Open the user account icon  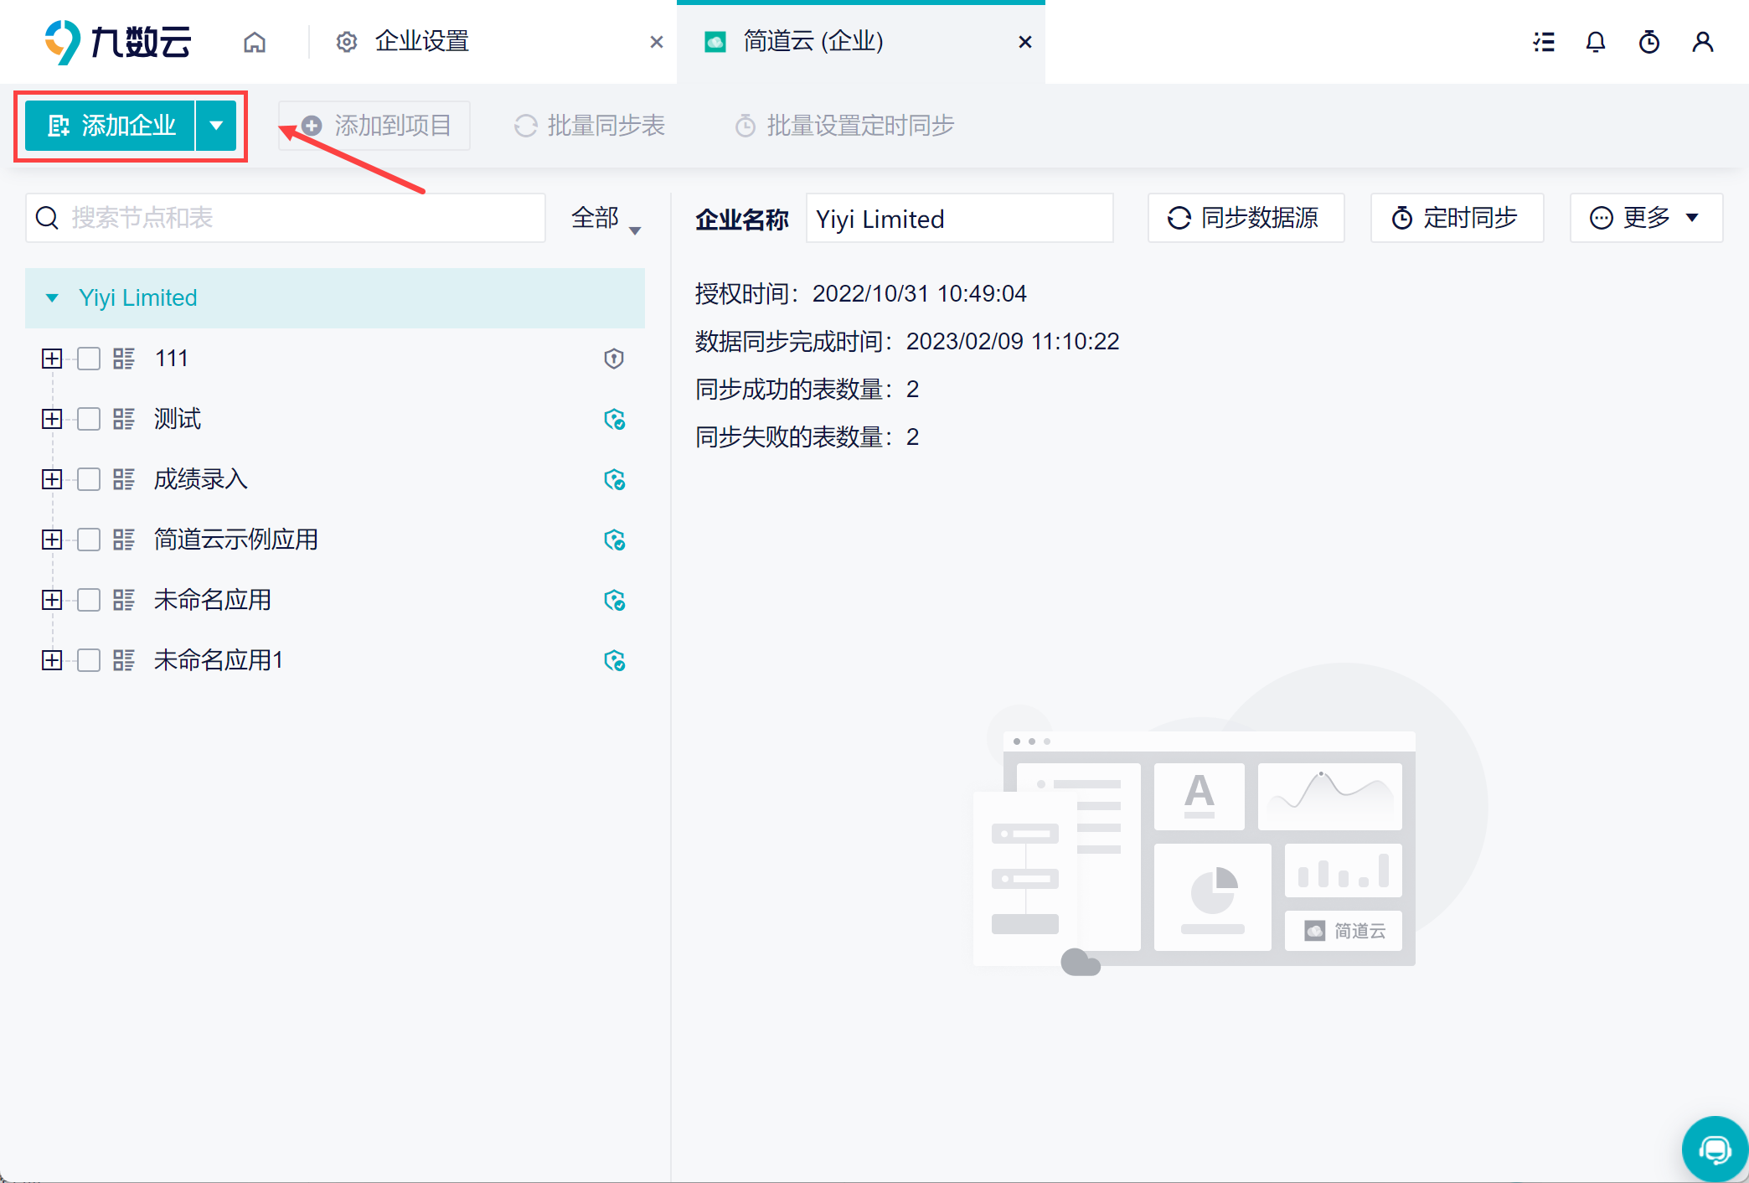[x=1702, y=42]
